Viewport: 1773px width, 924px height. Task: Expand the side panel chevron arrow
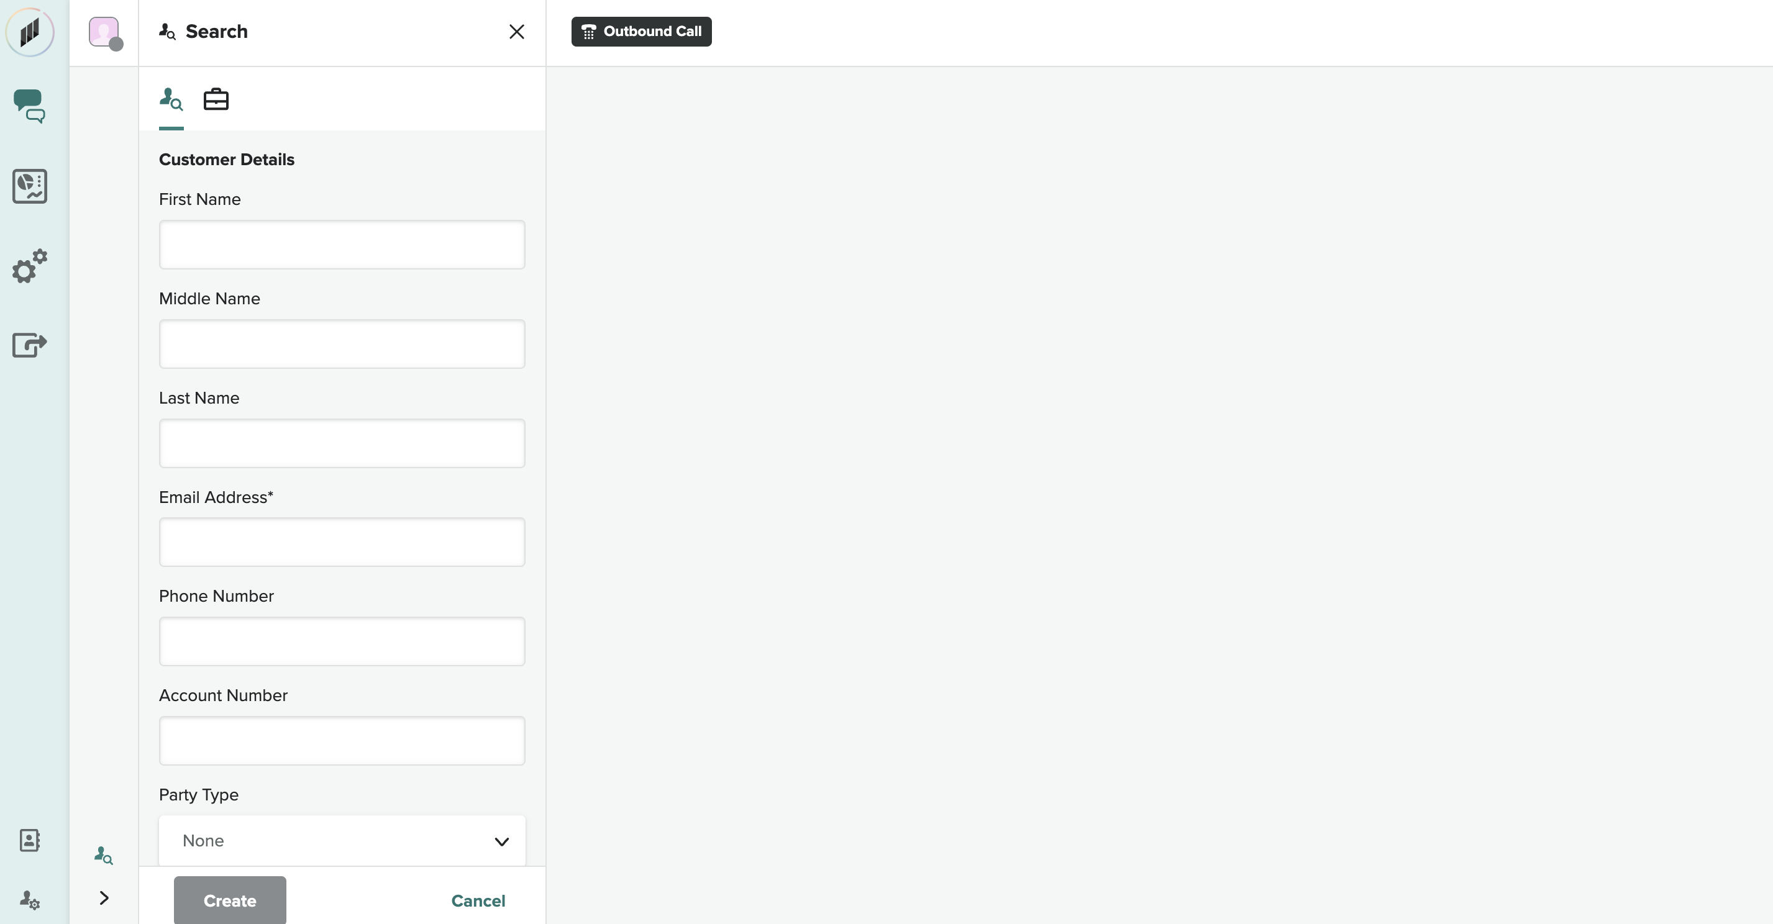pos(104,898)
